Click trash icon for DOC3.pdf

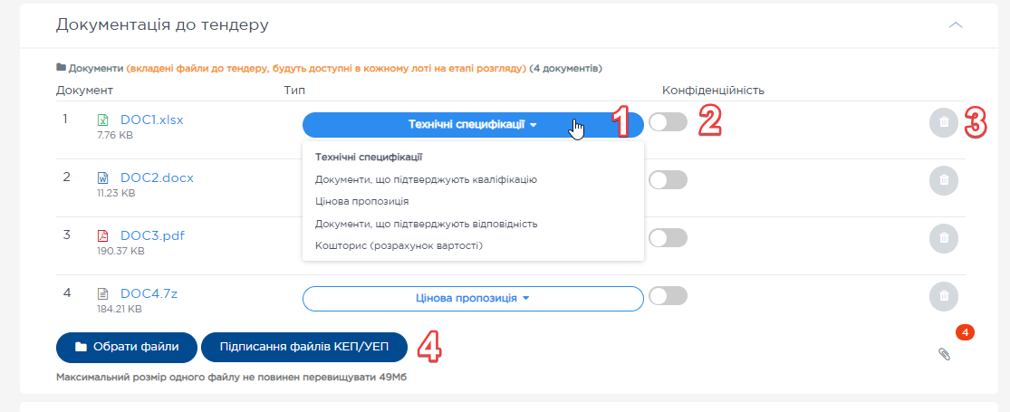pos(943,238)
